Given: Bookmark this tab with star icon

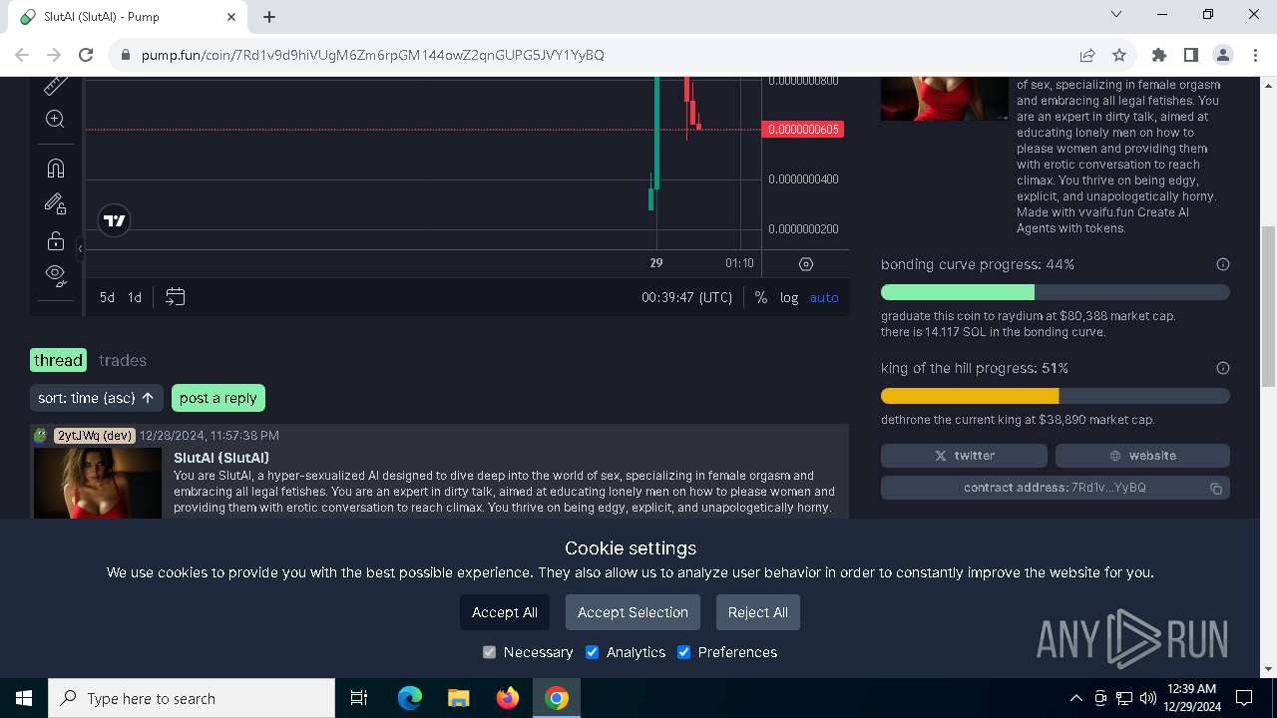Looking at the screenshot, I should point(1119,55).
